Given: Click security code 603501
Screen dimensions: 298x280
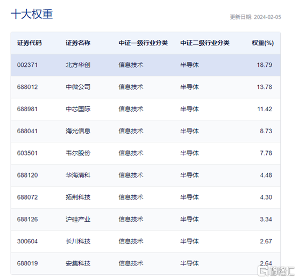Looking at the screenshot, I should coord(27,153).
